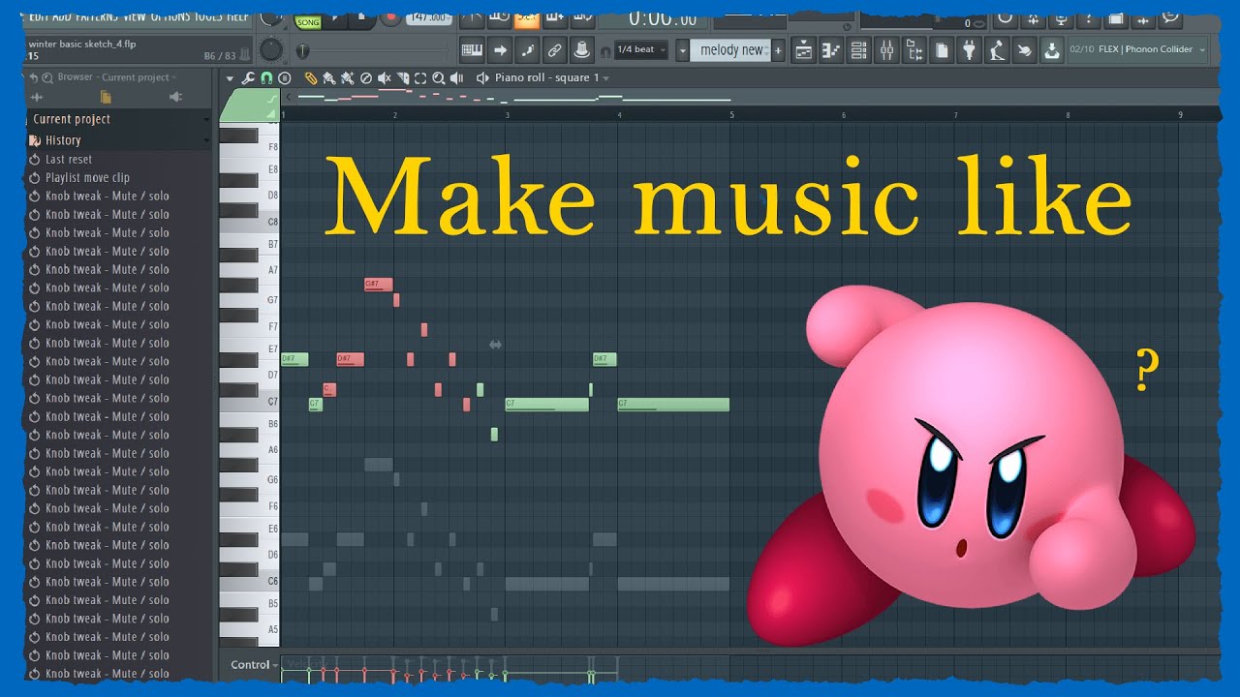Toggle the multilink knob button
This screenshot has height=697, width=1240.
(x=582, y=50)
